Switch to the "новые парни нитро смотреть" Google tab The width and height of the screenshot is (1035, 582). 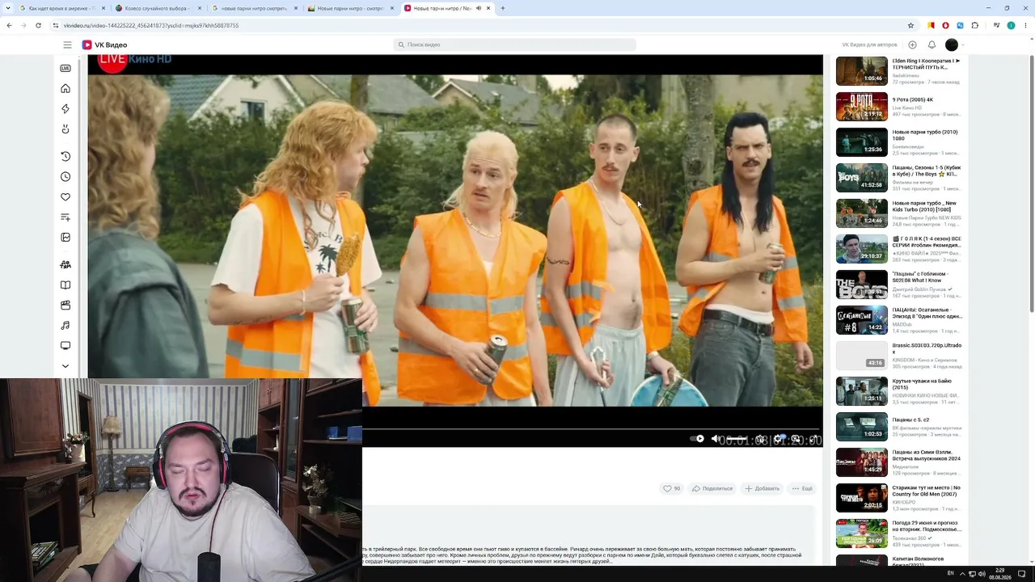[255, 8]
